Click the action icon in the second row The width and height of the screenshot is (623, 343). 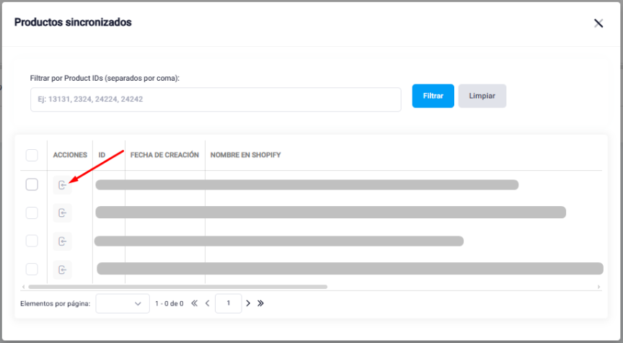[x=63, y=213]
